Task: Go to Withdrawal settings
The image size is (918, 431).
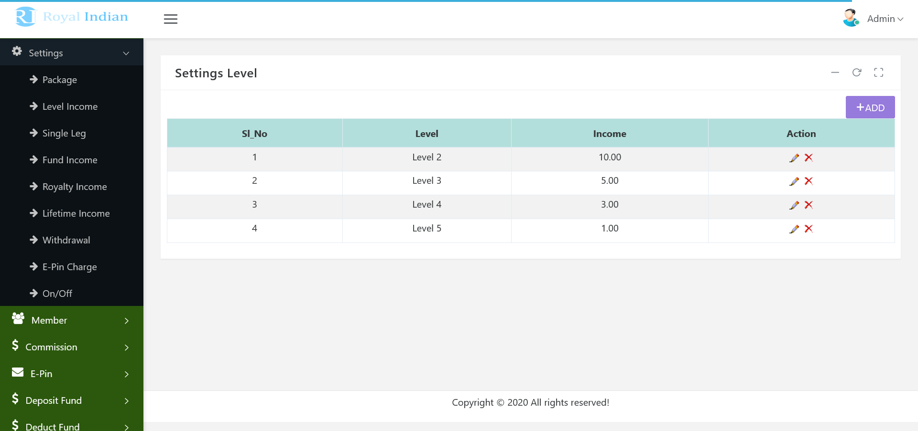Action: pos(66,240)
